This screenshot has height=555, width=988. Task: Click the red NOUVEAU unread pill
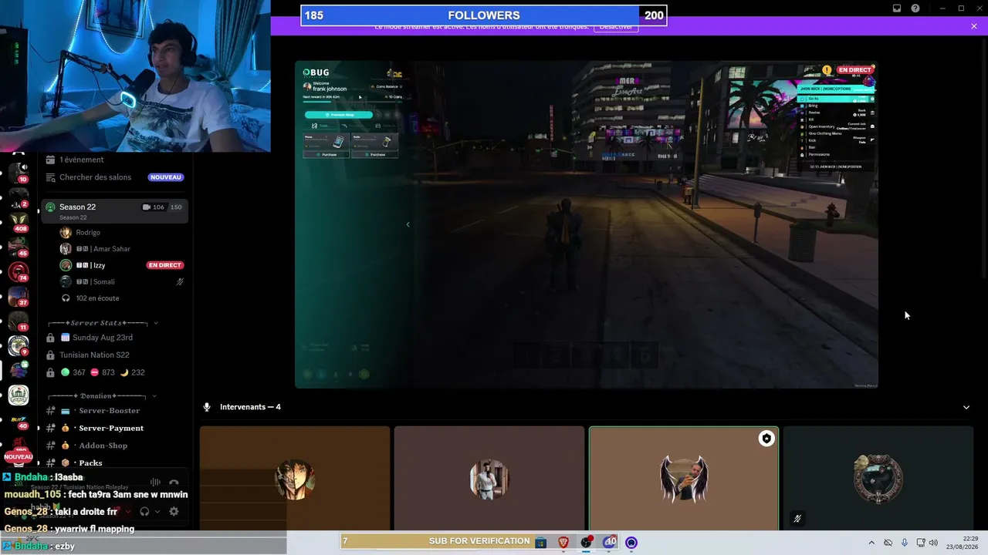[x=19, y=456]
